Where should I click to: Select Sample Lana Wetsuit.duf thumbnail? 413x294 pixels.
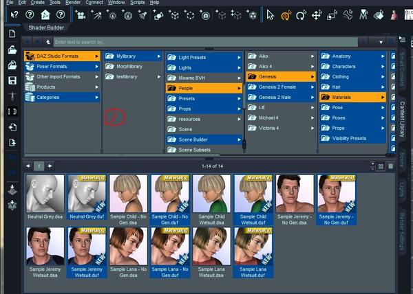coord(253,253)
